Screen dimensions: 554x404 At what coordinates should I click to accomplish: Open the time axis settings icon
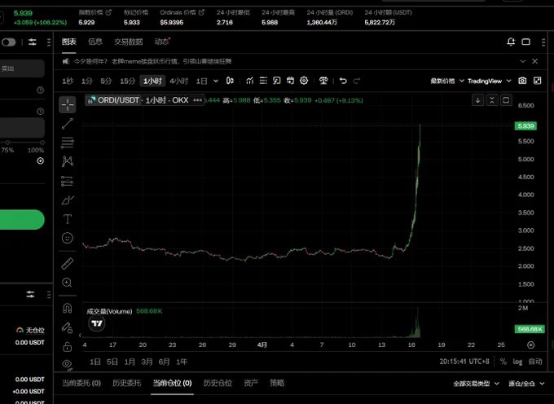pyautogui.click(x=530, y=345)
